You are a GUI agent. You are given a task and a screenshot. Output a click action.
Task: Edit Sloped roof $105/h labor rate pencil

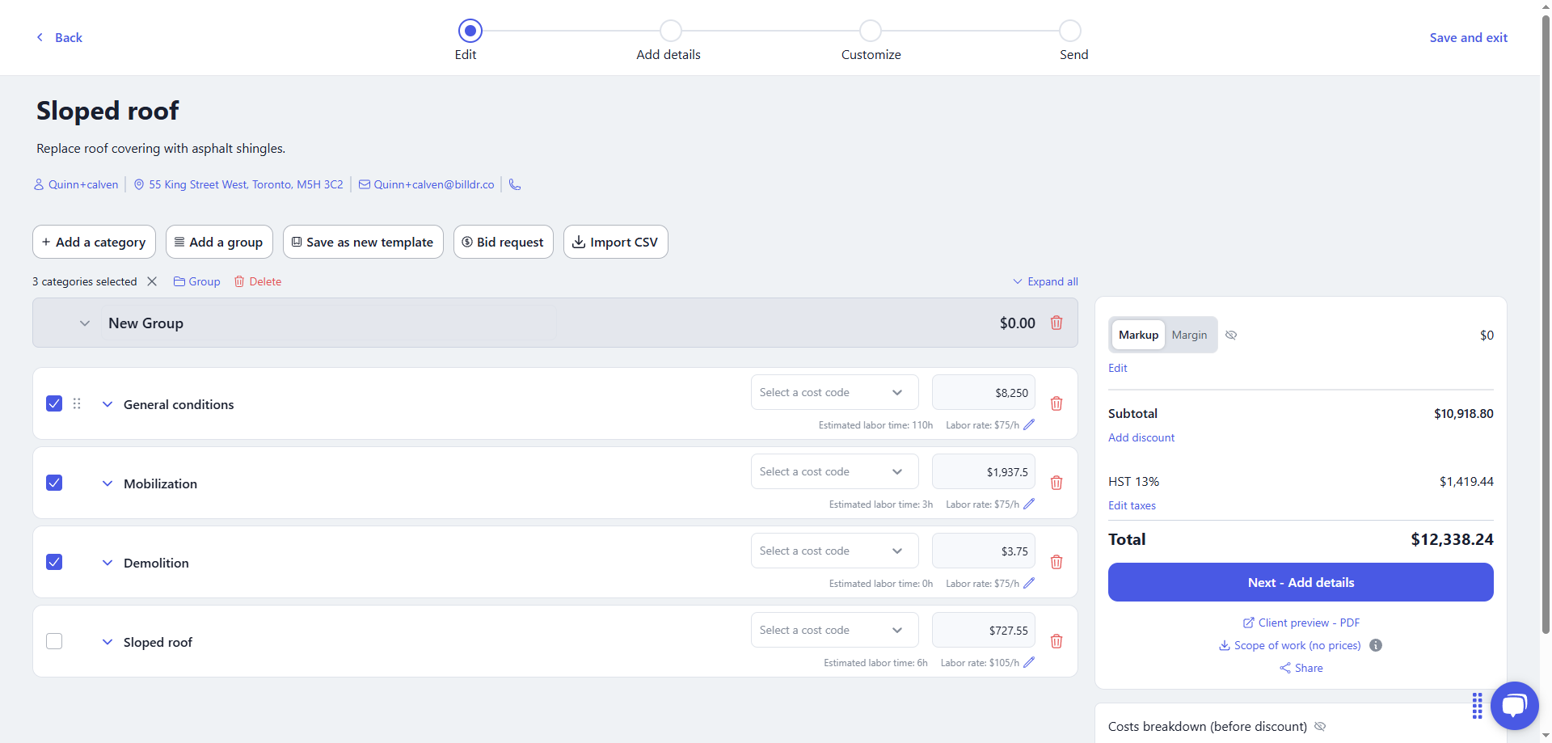click(x=1029, y=662)
